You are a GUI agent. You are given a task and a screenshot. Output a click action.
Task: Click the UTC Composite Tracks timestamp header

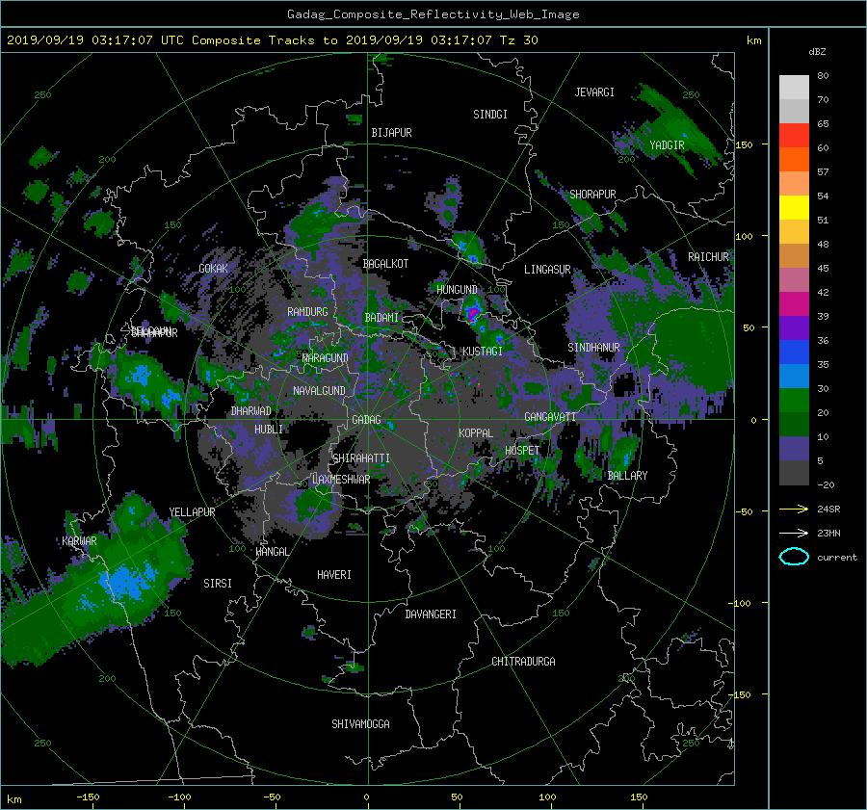272,40
